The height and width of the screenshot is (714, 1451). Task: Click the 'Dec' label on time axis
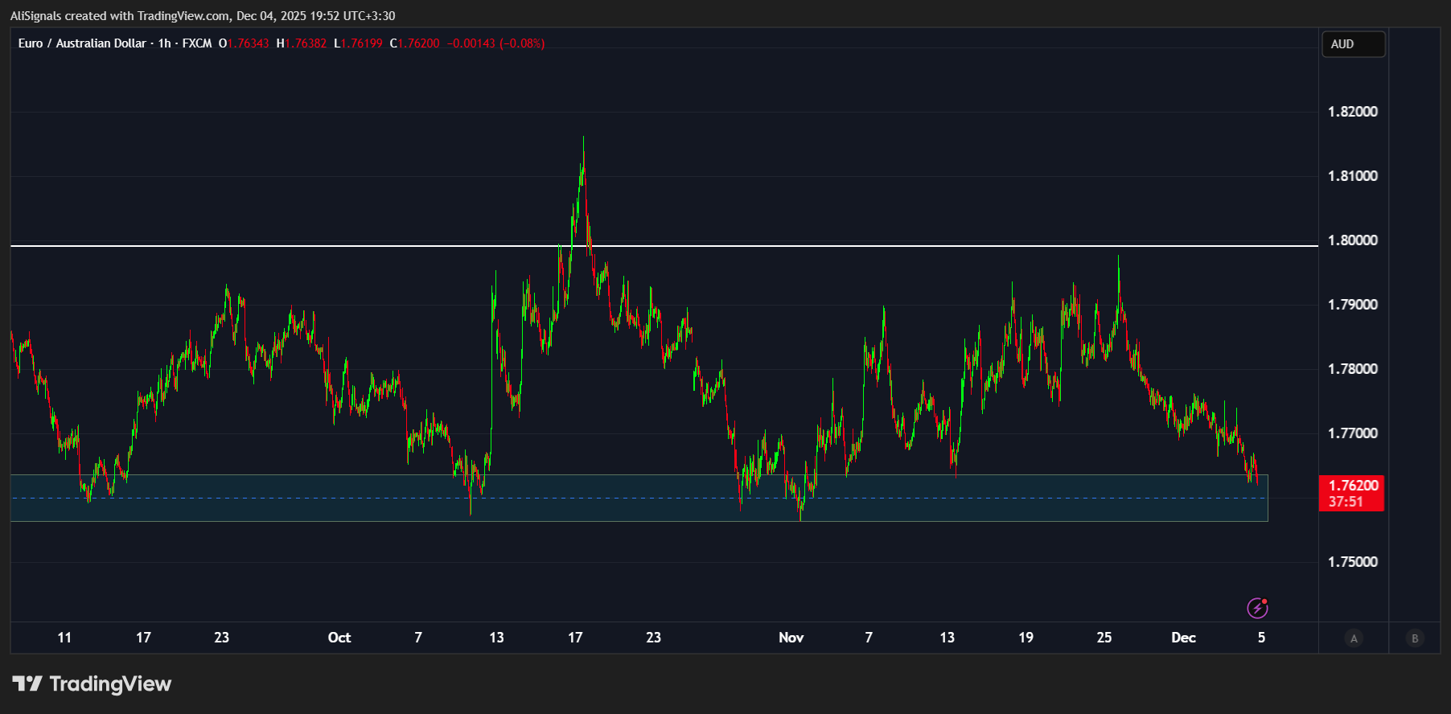pos(1183,638)
